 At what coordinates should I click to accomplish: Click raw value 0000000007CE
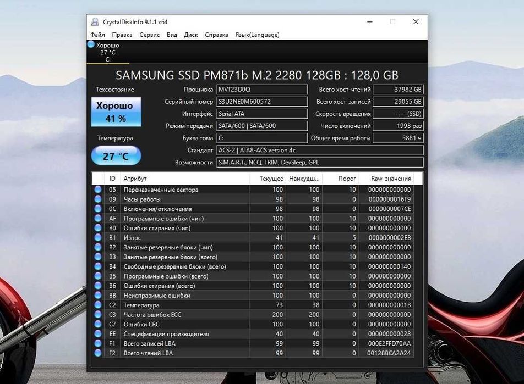pos(390,209)
